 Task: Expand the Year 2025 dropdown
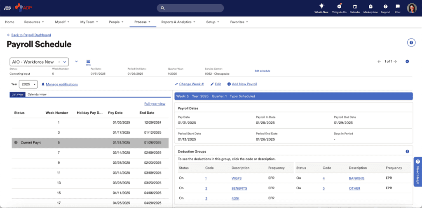click(x=28, y=84)
